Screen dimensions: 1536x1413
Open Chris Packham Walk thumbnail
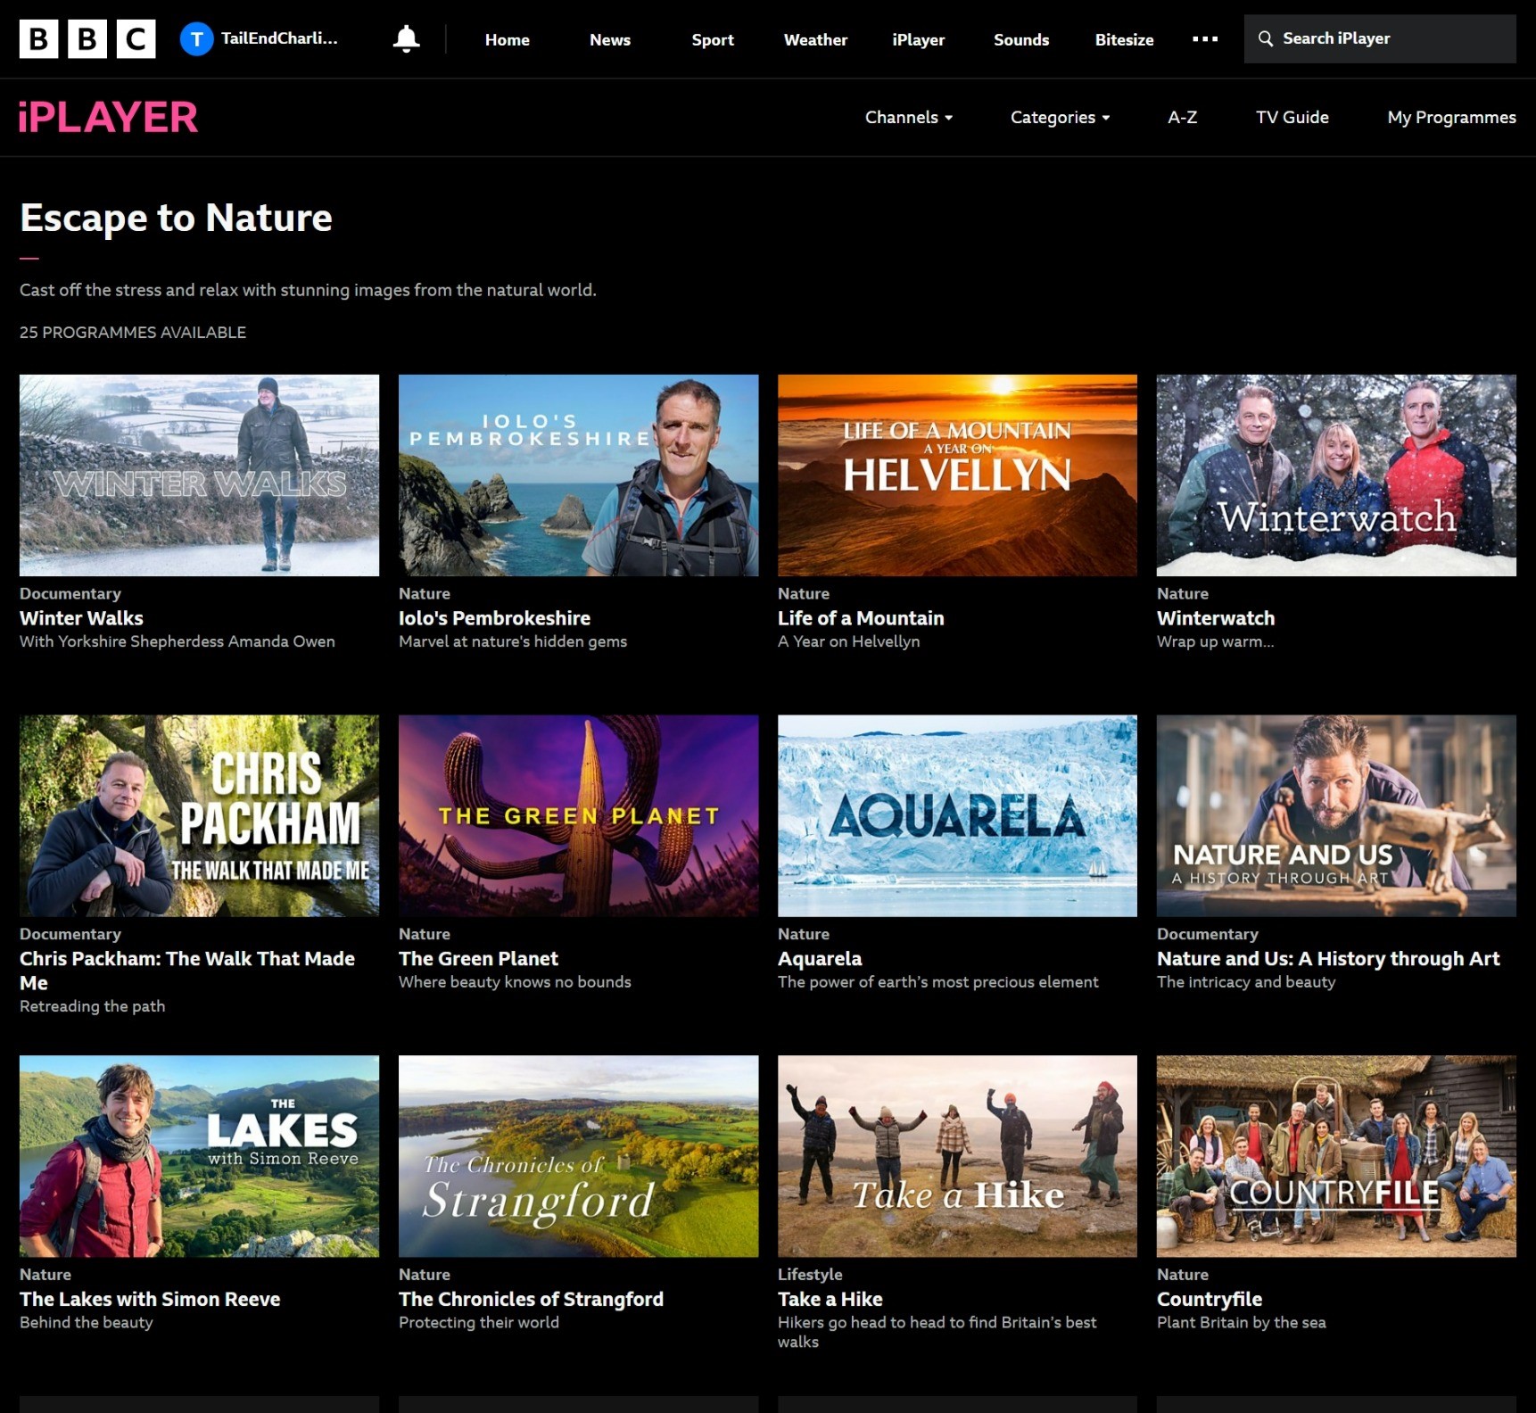(199, 815)
